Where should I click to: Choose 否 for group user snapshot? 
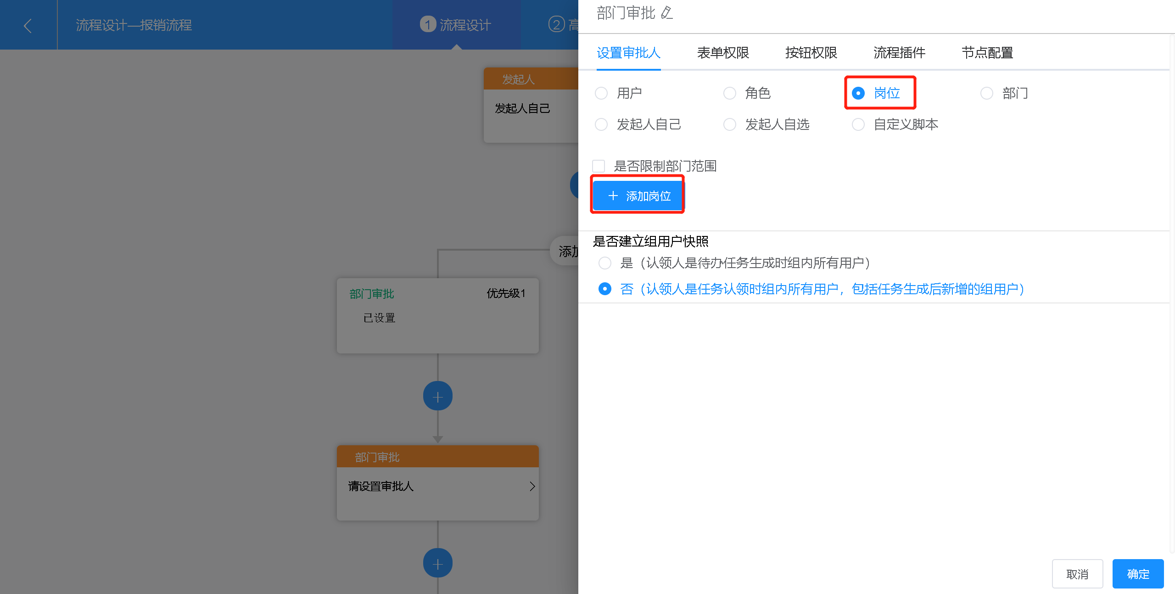pyautogui.click(x=605, y=289)
